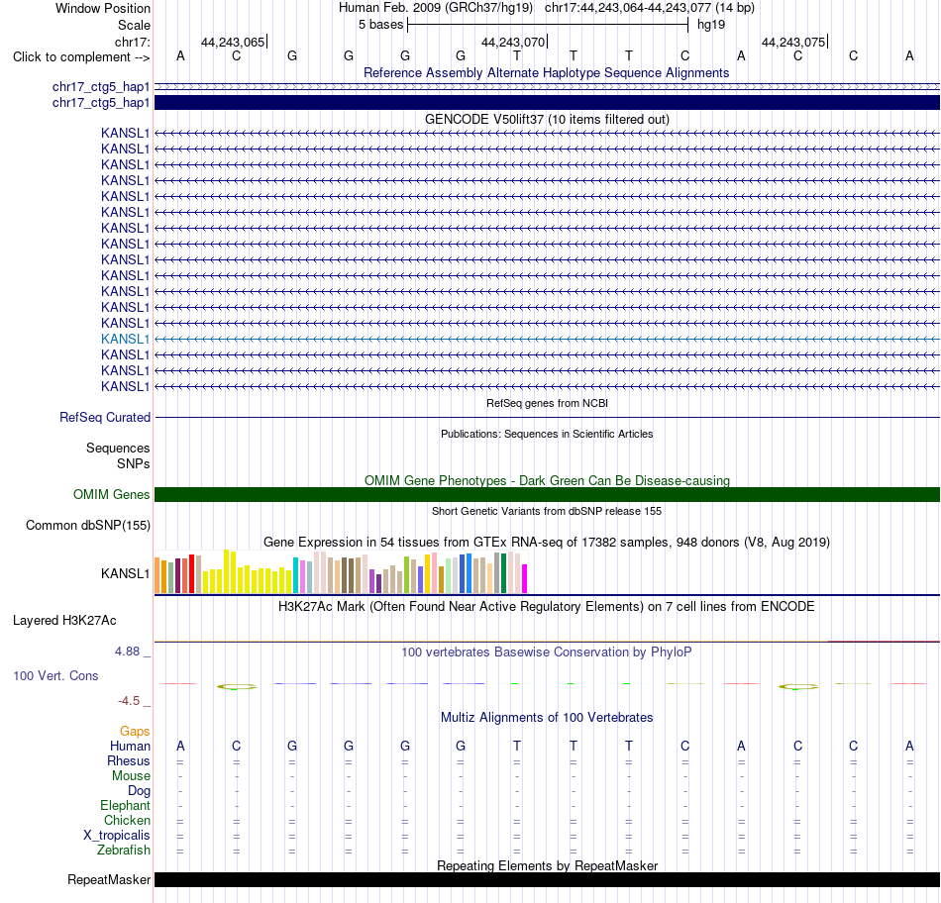Click the RepeatMasker track label
This screenshot has width=941, height=903.
[x=109, y=879]
